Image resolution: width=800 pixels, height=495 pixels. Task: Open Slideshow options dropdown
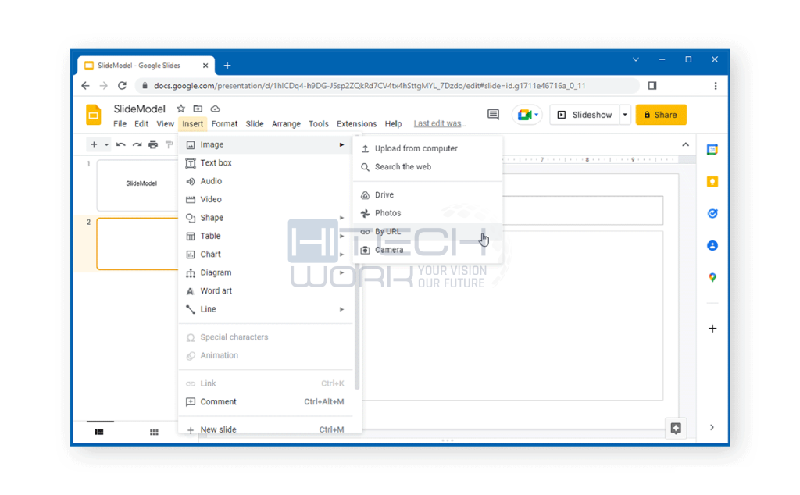625,115
